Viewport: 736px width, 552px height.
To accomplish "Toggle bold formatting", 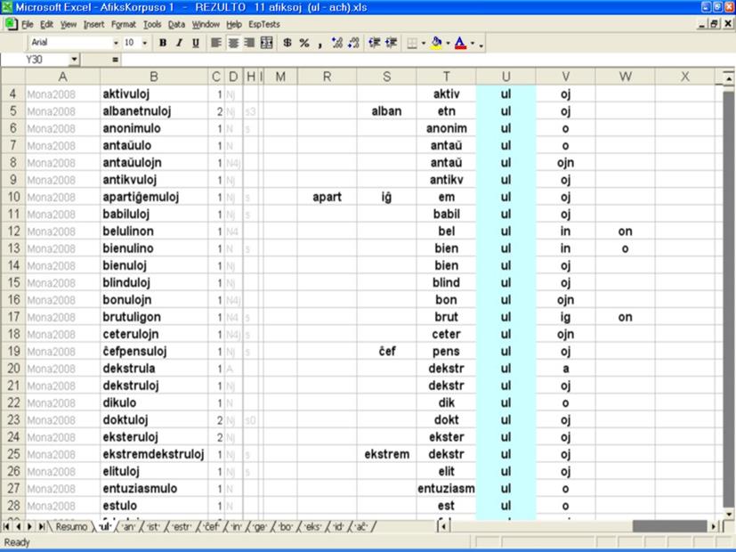I will pyautogui.click(x=163, y=44).
